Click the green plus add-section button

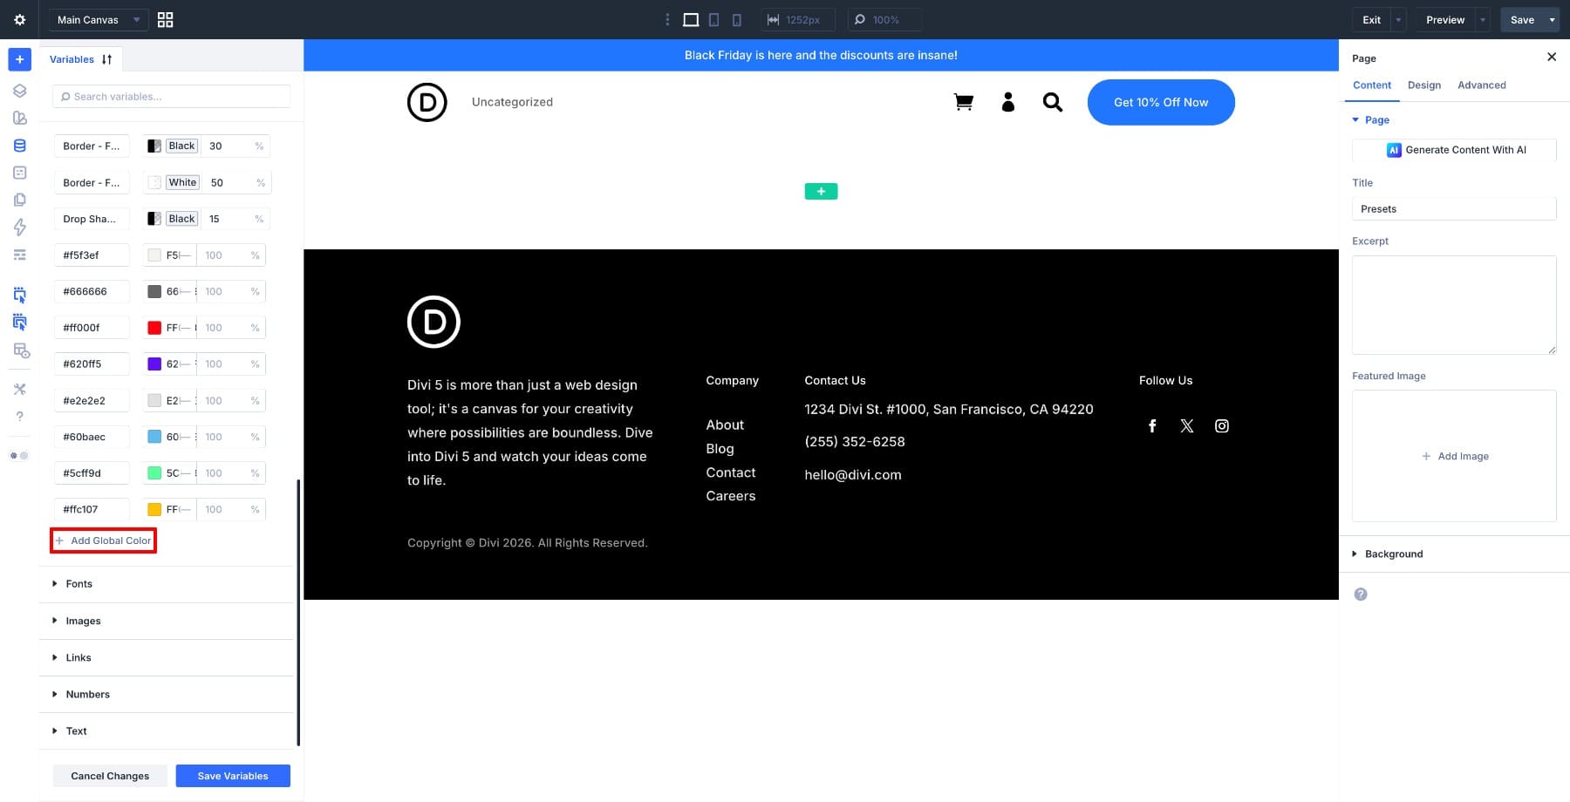click(x=821, y=191)
